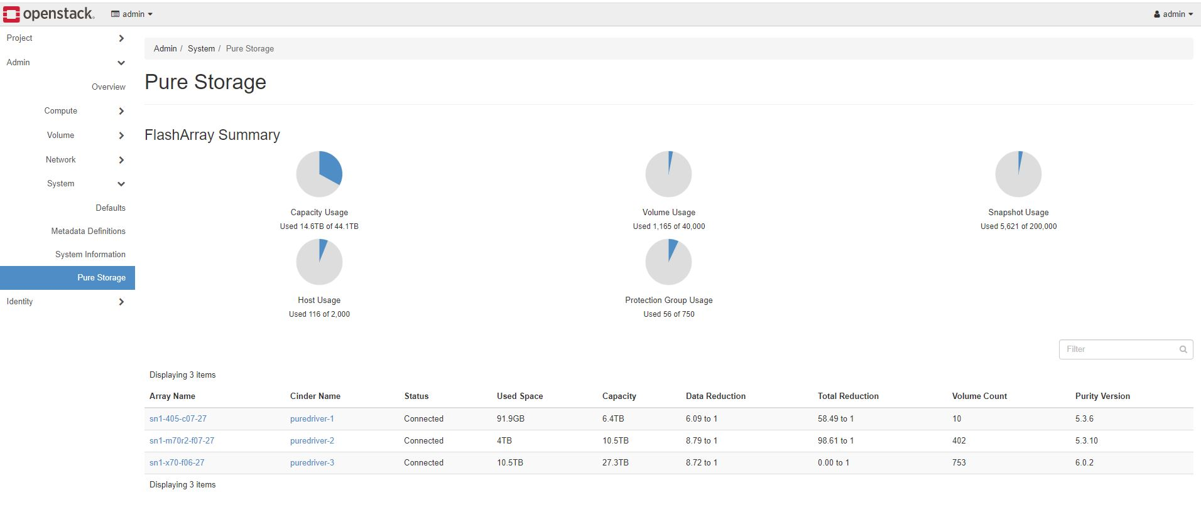
Task: Click the 98.61 to 1 total reduction cell
Action: [835, 440]
